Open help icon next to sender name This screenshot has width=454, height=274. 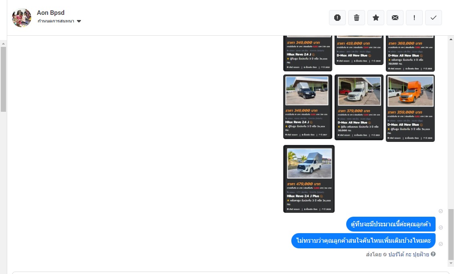tap(433, 254)
